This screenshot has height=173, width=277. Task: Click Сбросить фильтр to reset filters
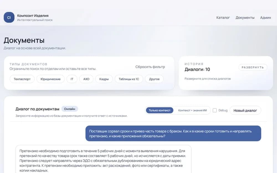coord(150,67)
